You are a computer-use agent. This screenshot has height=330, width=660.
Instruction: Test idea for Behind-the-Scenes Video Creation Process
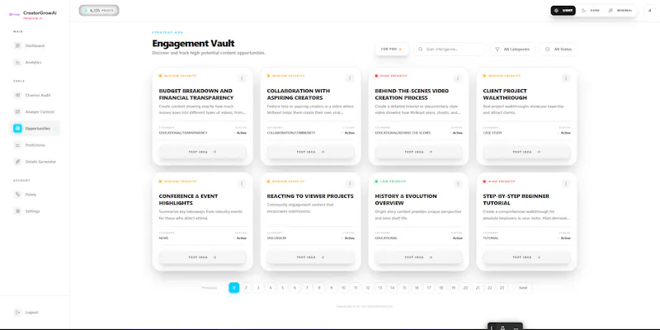click(x=419, y=152)
